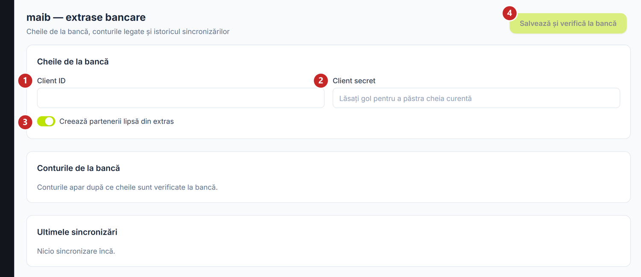Click the Client ID input field
Viewport: 641px width, 277px height.
tap(181, 98)
